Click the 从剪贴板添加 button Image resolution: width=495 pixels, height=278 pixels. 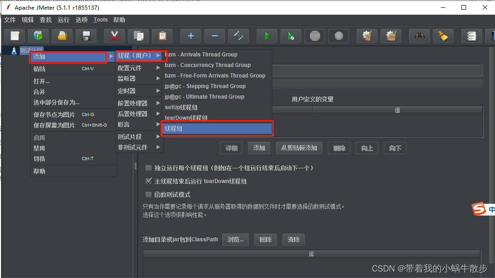[x=299, y=148]
